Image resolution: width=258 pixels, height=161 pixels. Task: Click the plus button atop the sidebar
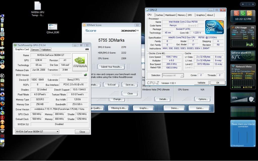pyautogui.click(x=243, y=4)
